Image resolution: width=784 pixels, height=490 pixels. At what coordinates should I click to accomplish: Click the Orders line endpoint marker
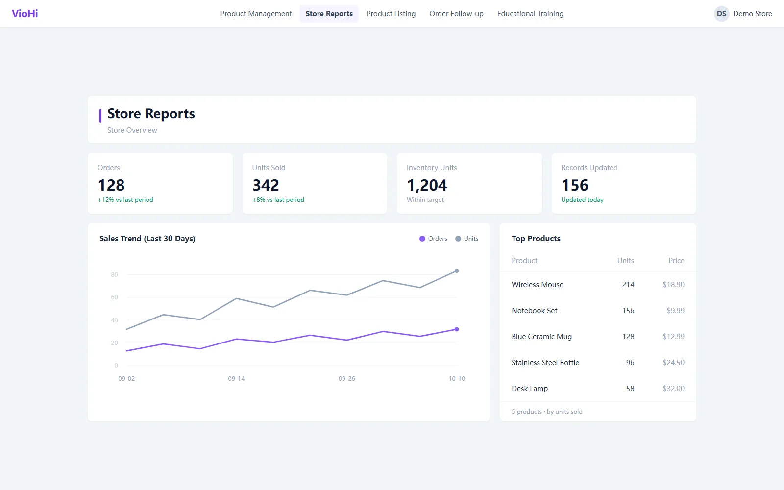pyautogui.click(x=457, y=329)
